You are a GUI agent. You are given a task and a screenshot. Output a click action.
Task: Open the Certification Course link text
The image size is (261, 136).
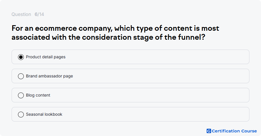[234, 131]
